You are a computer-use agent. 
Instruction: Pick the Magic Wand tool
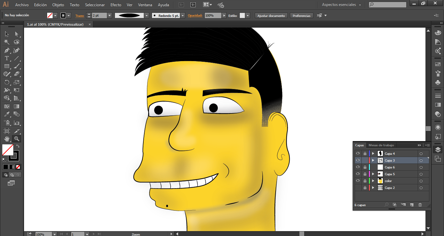7,42
